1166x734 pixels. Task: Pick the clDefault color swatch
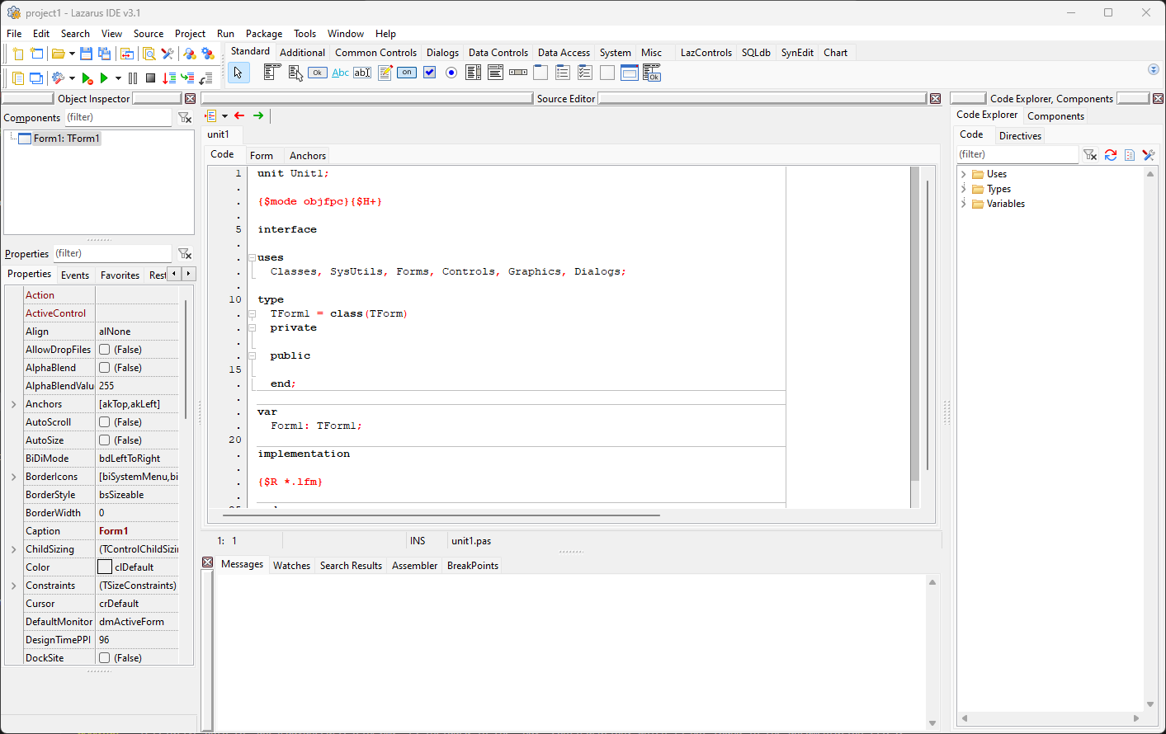[105, 567]
